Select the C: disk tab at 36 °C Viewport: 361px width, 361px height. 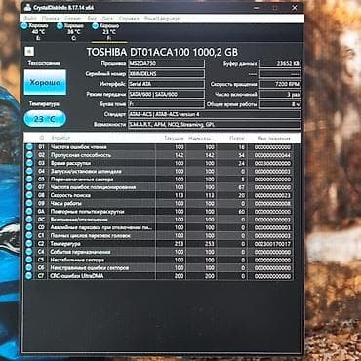70,32
